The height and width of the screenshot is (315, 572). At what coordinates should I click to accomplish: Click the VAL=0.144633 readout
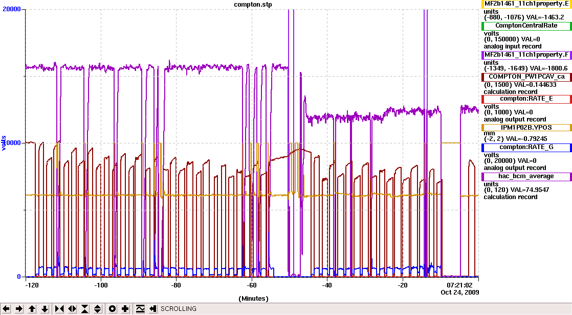535,84
